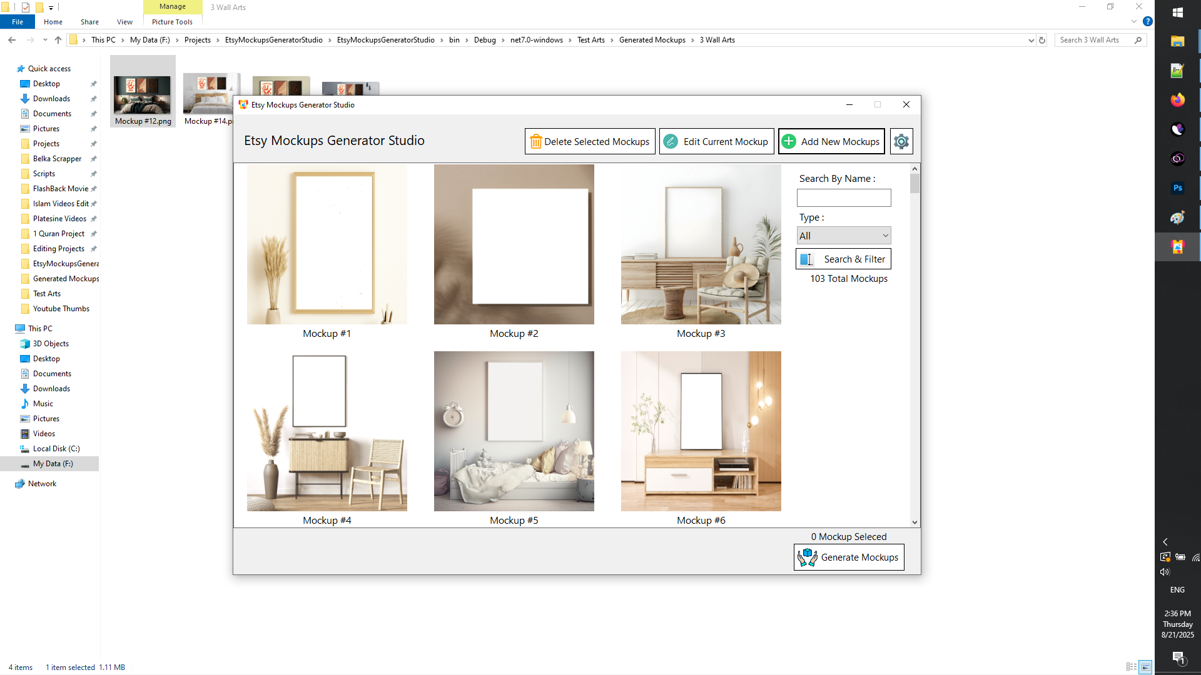Image resolution: width=1201 pixels, height=675 pixels.
Task: Click inside the Search By Name field
Action: [x=843, y=197]
